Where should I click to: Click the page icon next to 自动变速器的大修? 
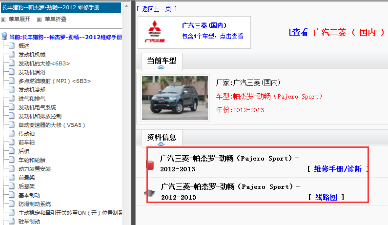click(12, 124)
